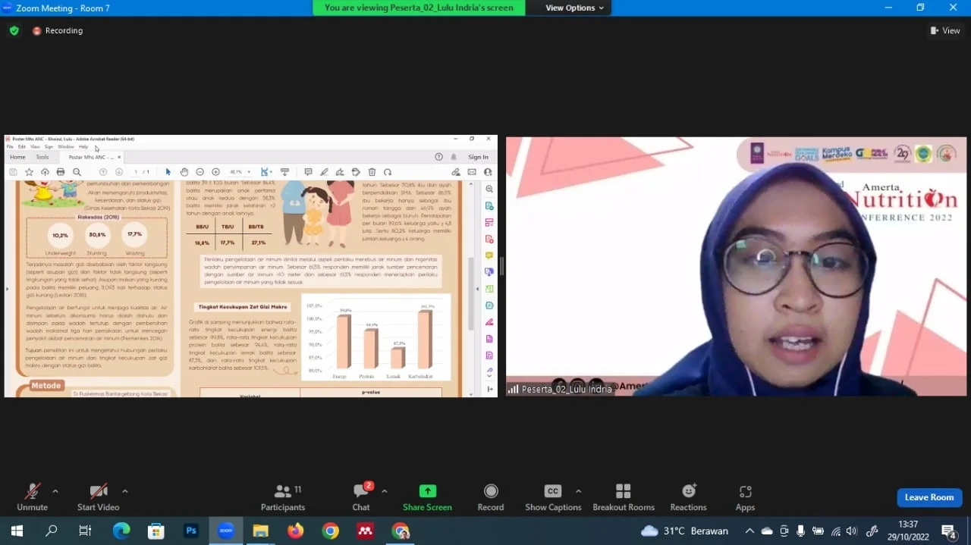Open View menu in Acrobat Reader
The width and height of the screenshot is (971, 545).
pyautogui.click(x=35, y=147)
